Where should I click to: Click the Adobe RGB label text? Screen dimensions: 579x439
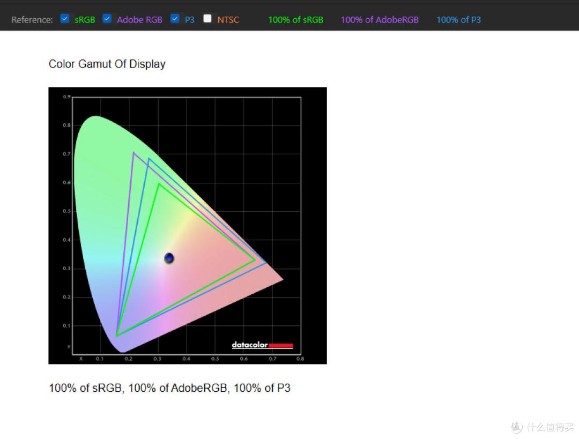click(x=139, y=20)
